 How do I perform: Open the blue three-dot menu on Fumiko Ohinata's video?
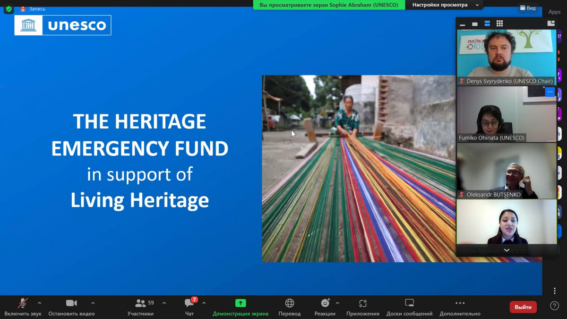point(550,93)
